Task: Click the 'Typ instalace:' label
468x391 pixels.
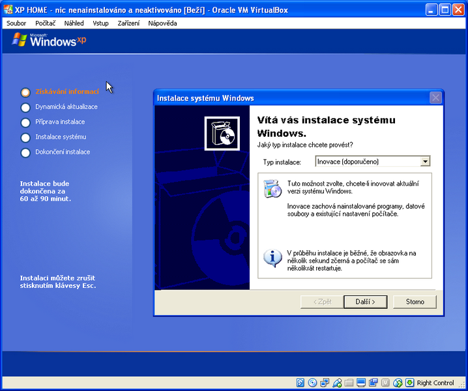Action: (282, 162)
